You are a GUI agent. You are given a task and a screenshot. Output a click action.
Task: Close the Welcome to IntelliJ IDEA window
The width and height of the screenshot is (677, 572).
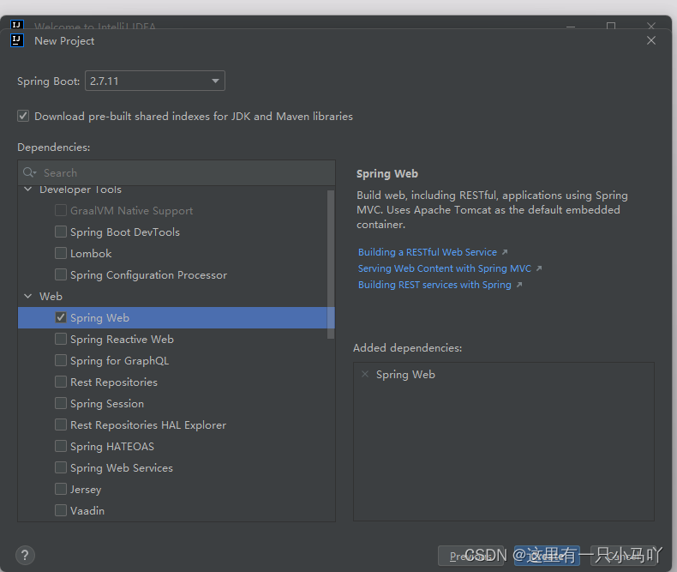pos(651,26)
